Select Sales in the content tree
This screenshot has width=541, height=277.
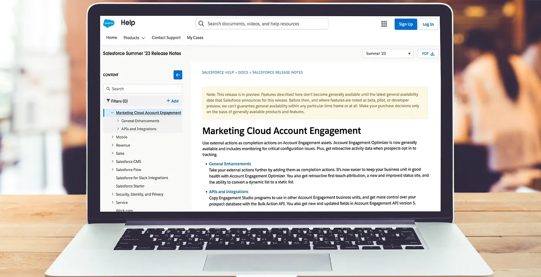[x=120, y=153]
